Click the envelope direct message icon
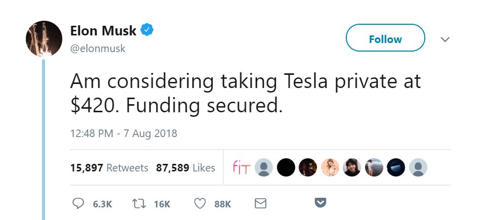This screenshot has height=220, width=481. (260, 203)
